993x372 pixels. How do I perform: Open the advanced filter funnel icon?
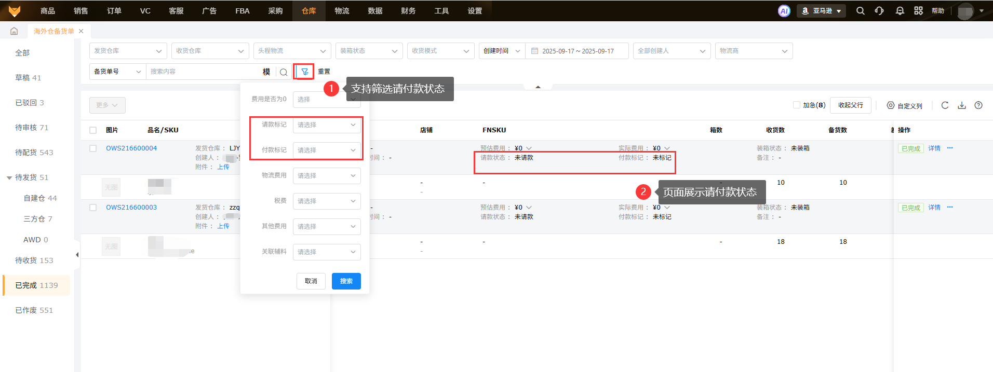click(305, 72)
